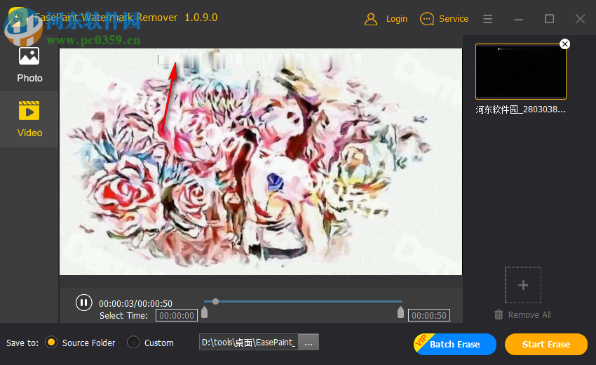Minimize the EasePaint window
The image size is (596, 365).
pyautogui.click(x=518, y=19)
